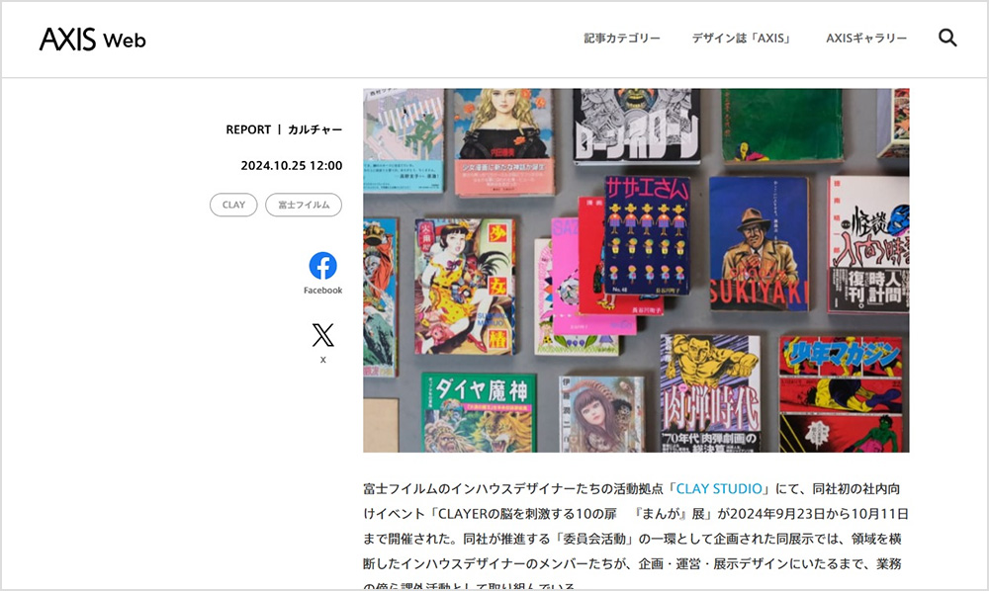
Task: Open the デザイン誌「AXIS」menu item
Action: pyautogui.click(x=740, y=38)
